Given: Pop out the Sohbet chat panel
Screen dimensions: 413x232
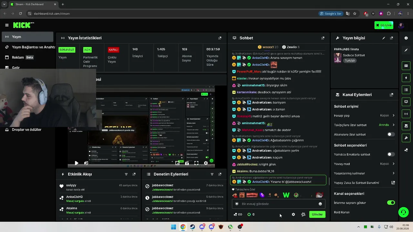Looking at the screenshot, I should coord(323,38).
